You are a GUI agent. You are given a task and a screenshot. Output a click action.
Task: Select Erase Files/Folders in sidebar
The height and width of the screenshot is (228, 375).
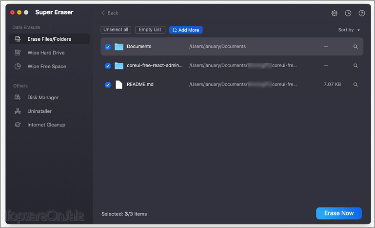(49, 39)
